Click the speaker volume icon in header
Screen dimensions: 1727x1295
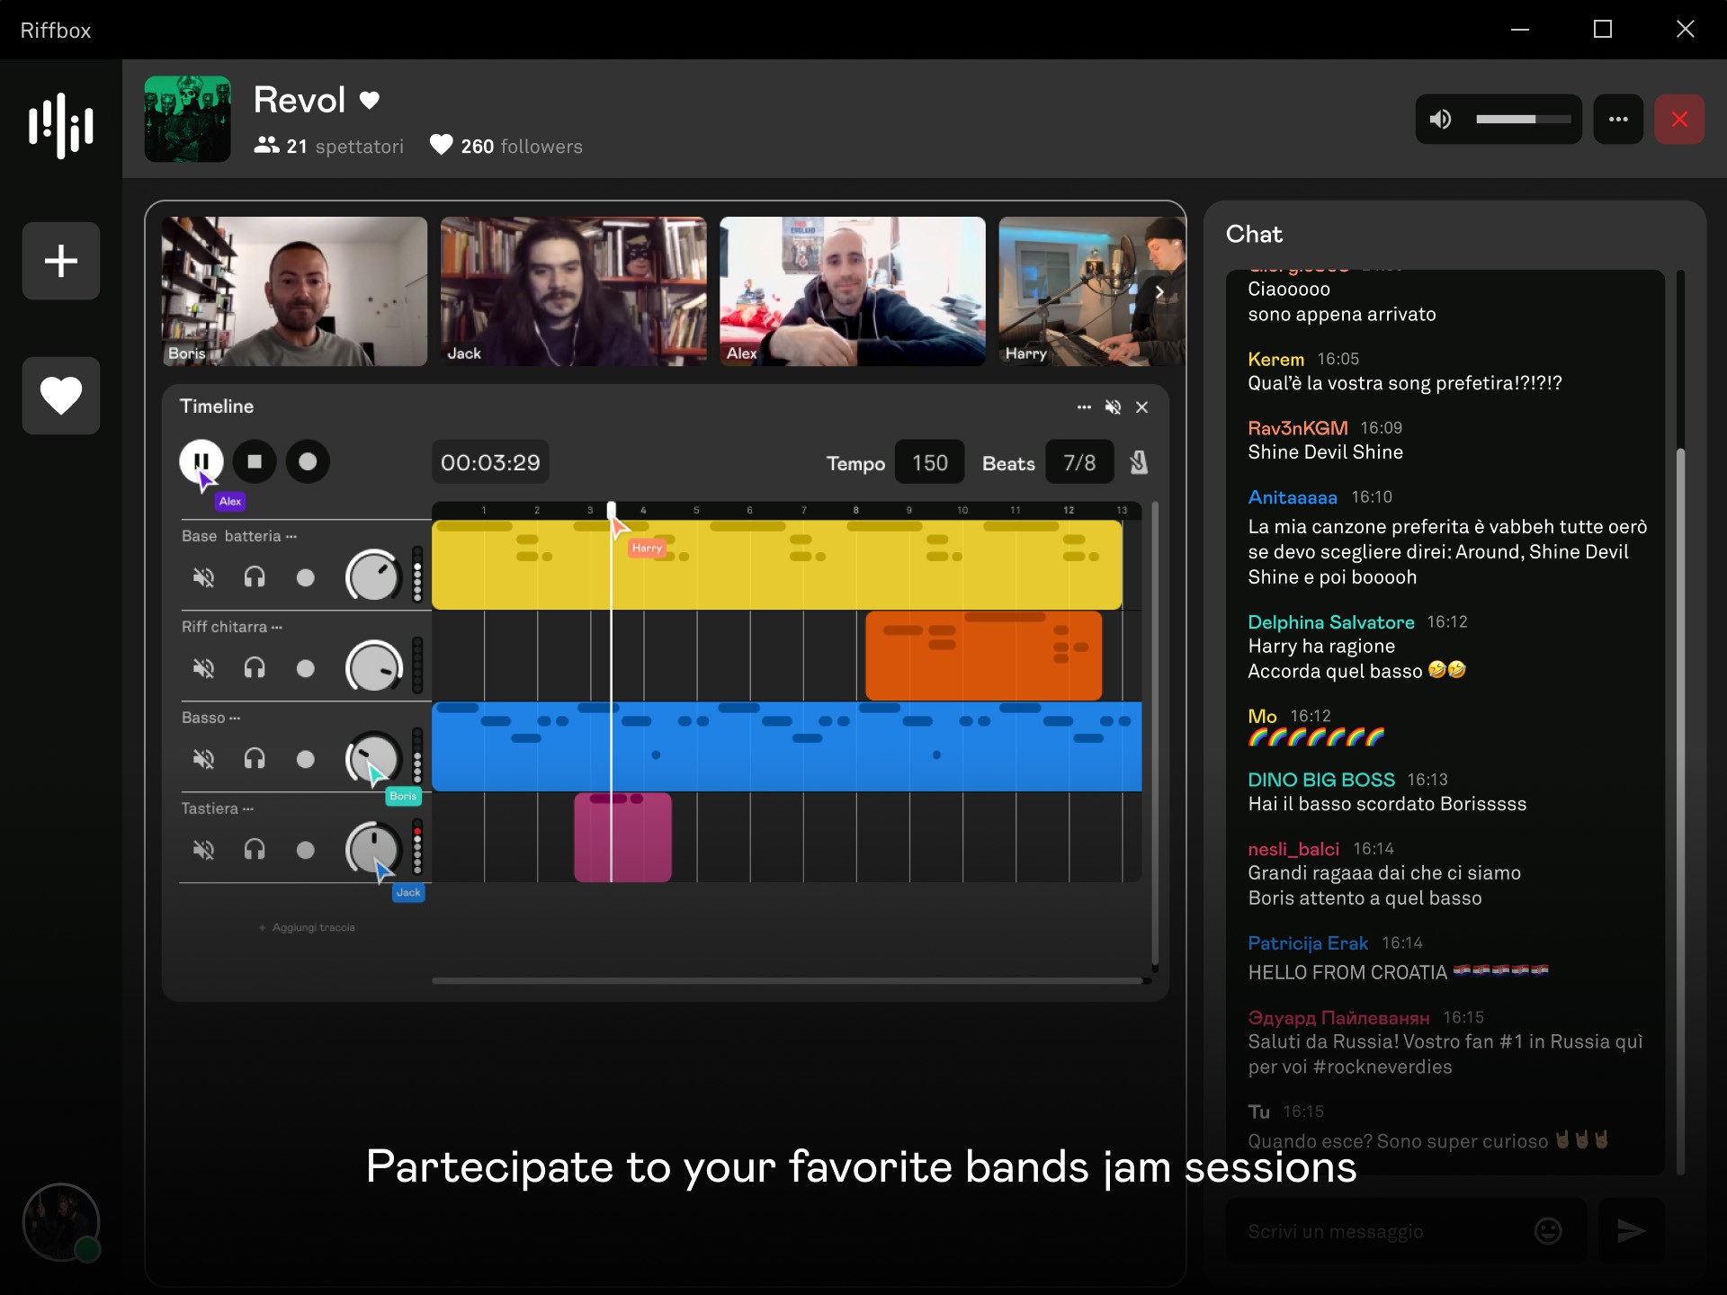[x=1441, y=119]
